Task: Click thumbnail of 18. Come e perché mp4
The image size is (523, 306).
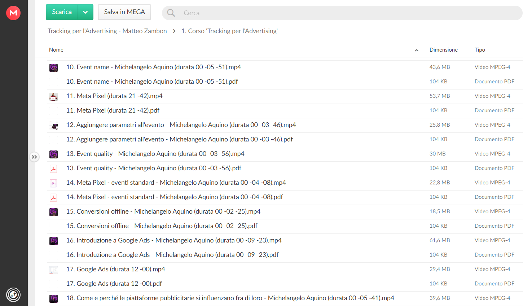Action: click(x=53, y=298)
